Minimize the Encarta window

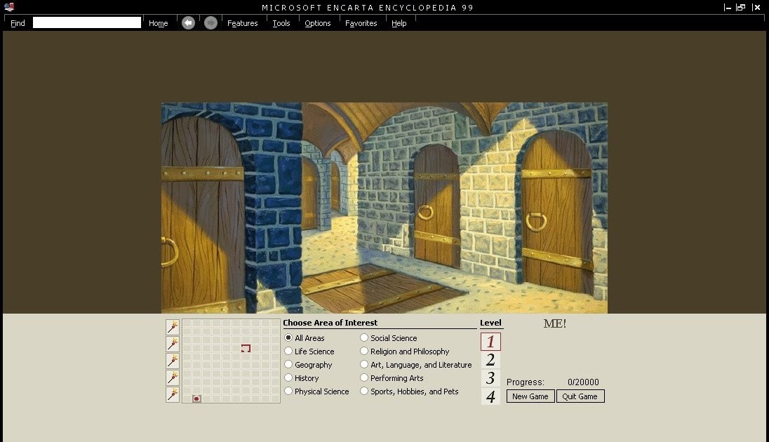coord(728,7)
